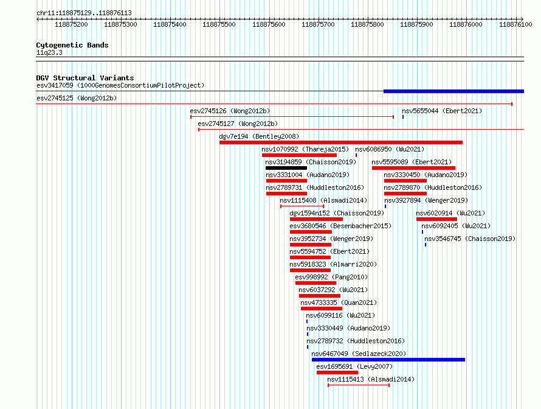Select the blue nsv6467049 bar
This screenshot has height=409, width=541.
[388, 360]
